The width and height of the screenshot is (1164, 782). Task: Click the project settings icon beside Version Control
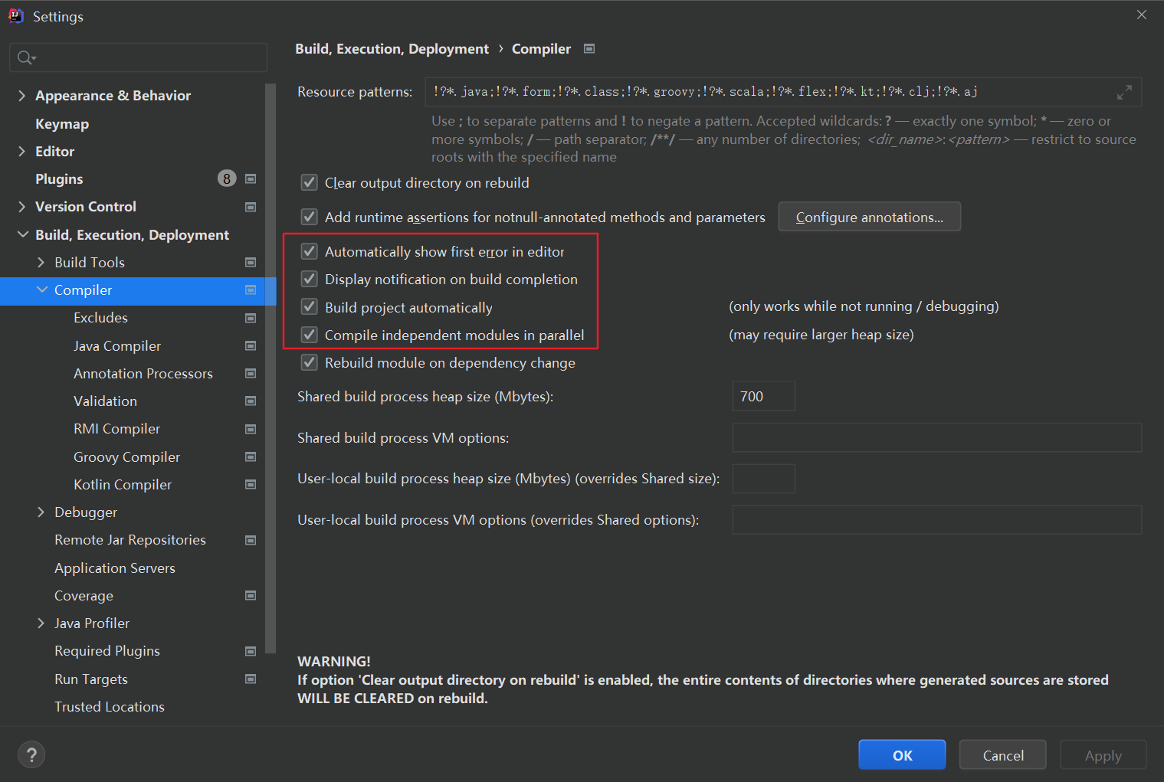(251, 207)
